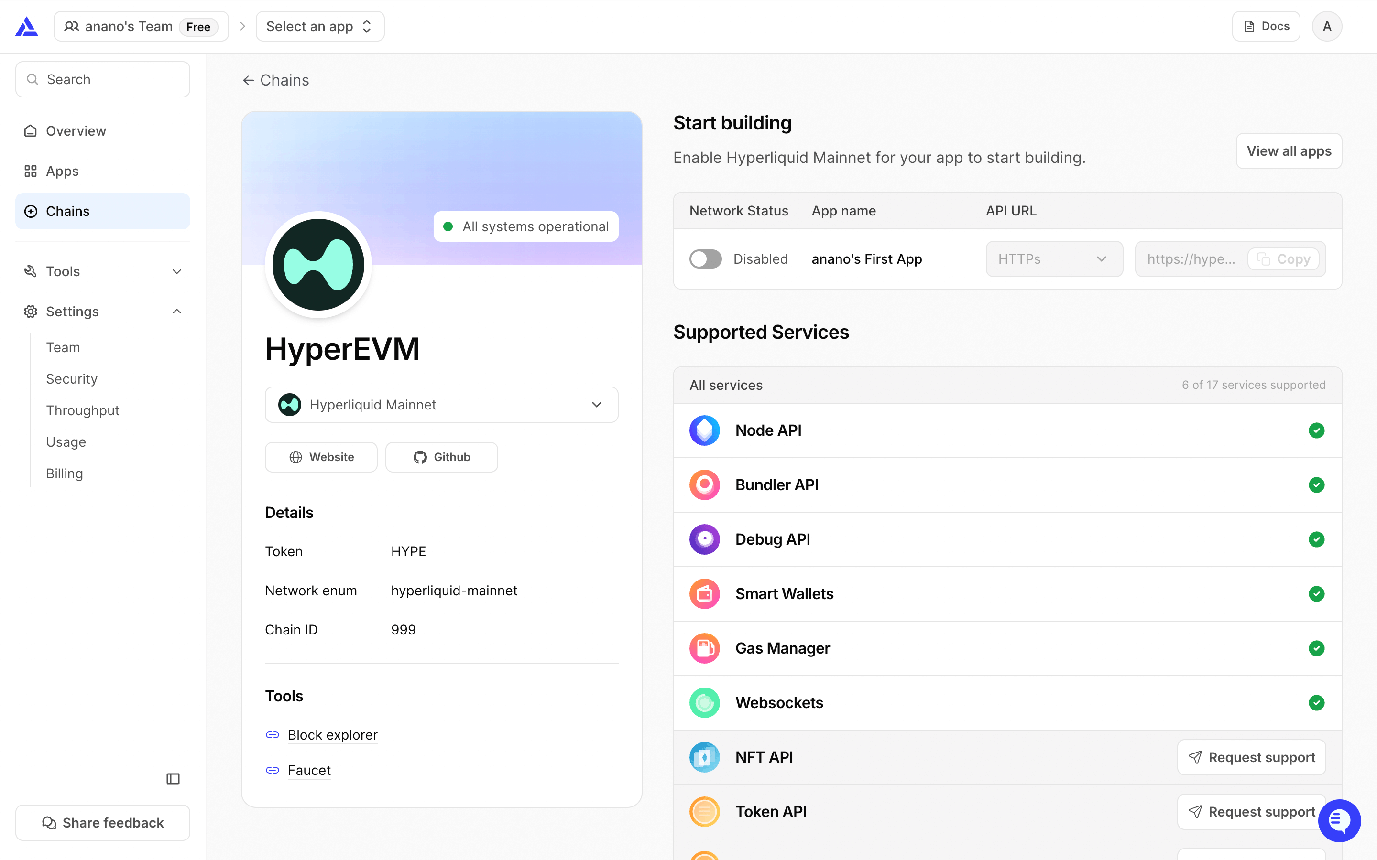This screenshot has height=860, width=1377.
Task: Click the HyperEVM chain logo
Action: point(318,265)
